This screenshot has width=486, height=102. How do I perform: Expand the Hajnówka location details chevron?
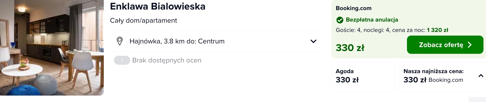(313, 41)
